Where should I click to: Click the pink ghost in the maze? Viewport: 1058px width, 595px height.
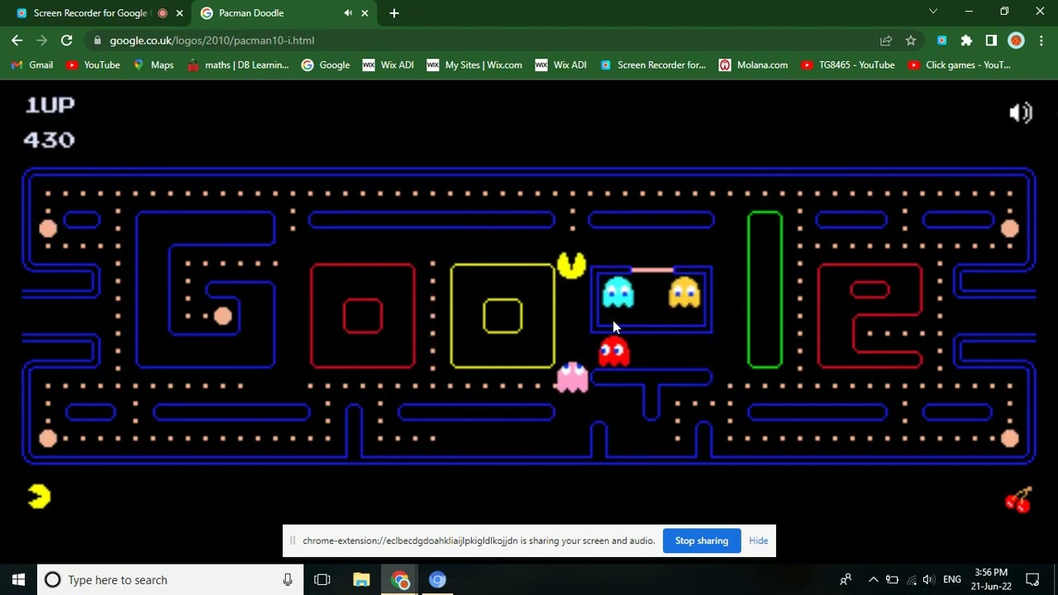(572, 377)
